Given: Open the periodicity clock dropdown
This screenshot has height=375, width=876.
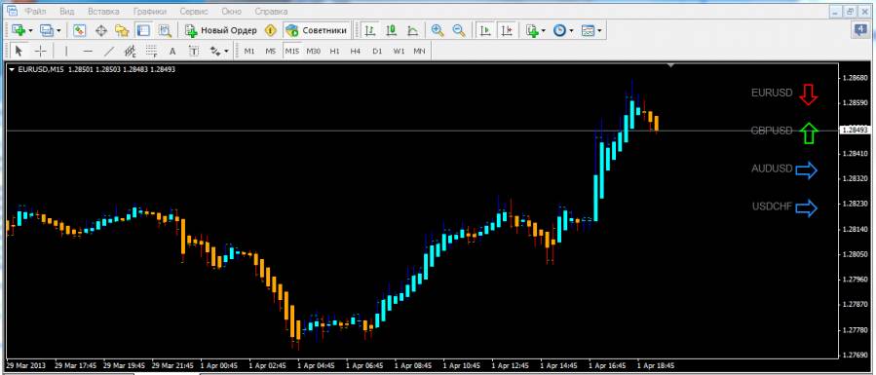Looking at the screenshot, I should [x=572, y=31].
